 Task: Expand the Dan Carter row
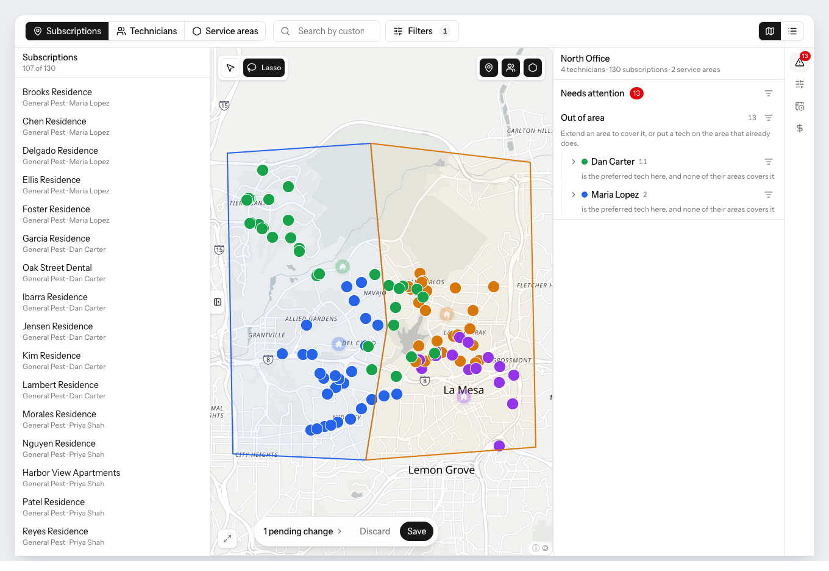(x=573, y=162)
